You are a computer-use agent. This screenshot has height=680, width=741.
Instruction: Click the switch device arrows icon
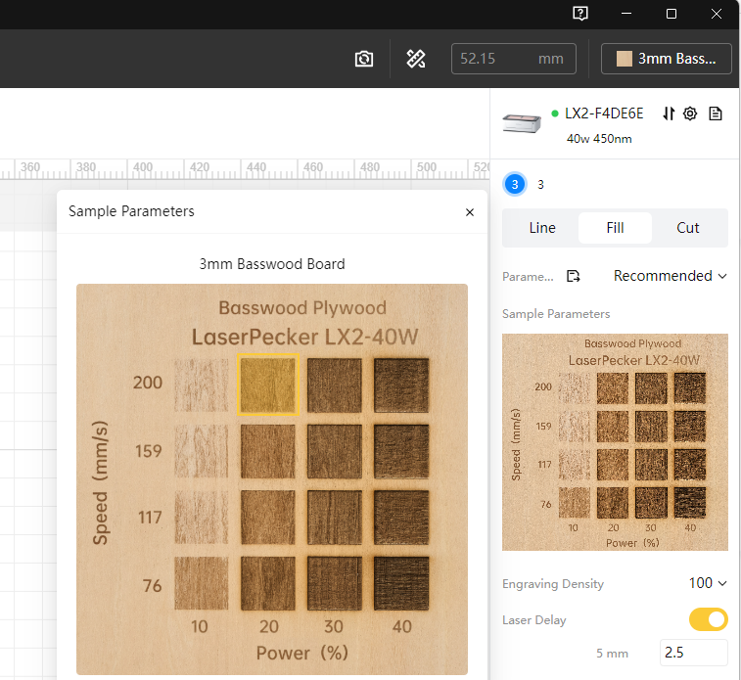669,113
